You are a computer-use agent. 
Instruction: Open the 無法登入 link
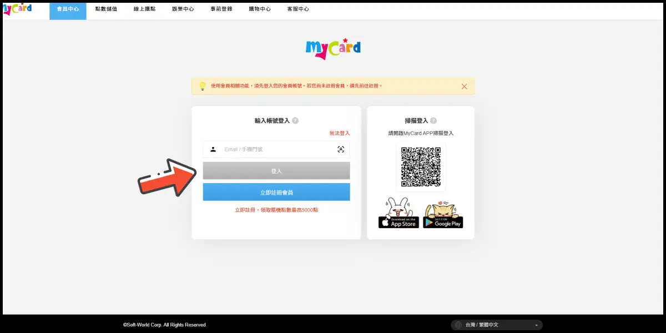(x=340, y=133)
